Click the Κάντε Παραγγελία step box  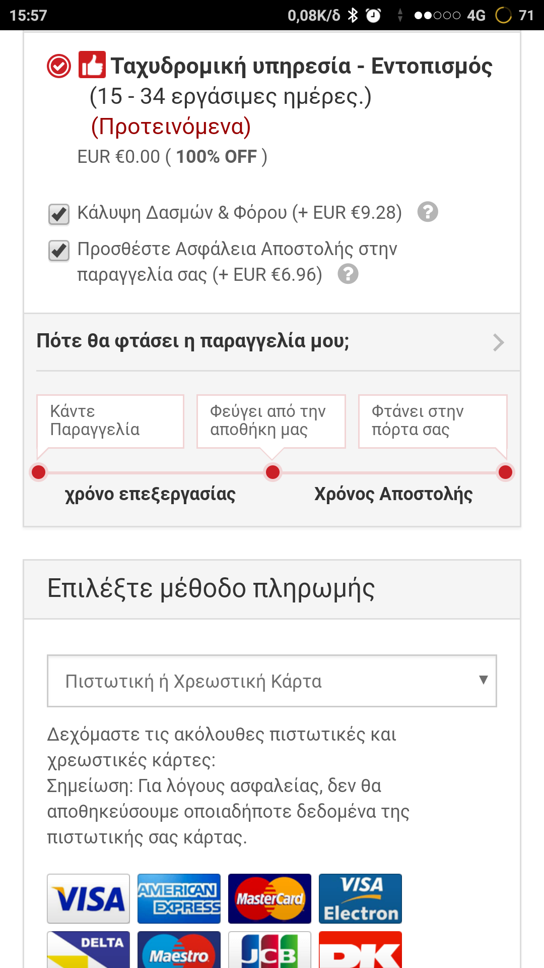point(110,421)
